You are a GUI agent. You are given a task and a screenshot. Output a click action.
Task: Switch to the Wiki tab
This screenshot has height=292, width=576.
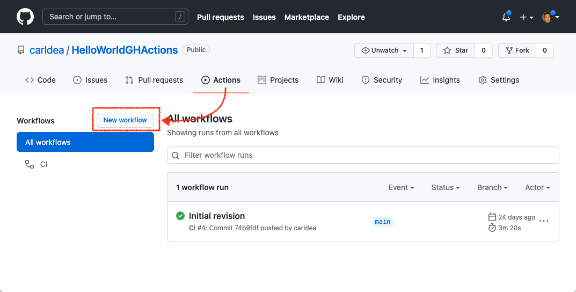[x=330, y=80]
